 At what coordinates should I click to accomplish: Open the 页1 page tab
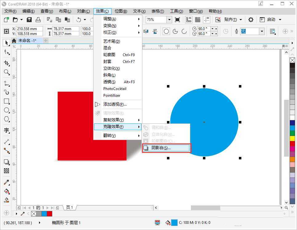tap(70, 208)
